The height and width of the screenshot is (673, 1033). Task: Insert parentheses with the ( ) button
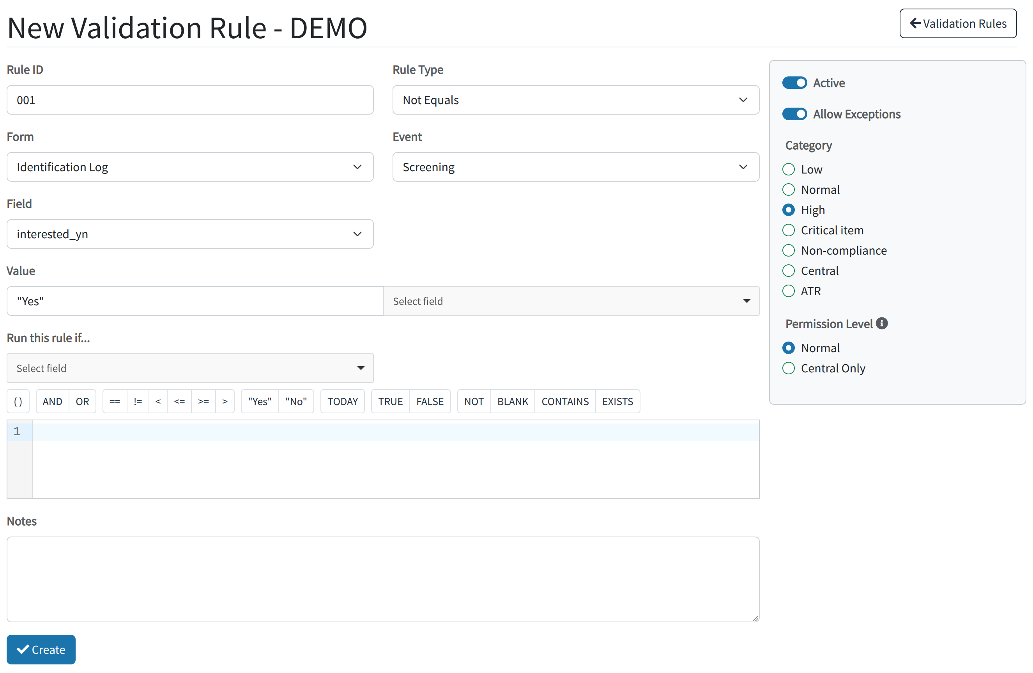(x=18, y=402)
